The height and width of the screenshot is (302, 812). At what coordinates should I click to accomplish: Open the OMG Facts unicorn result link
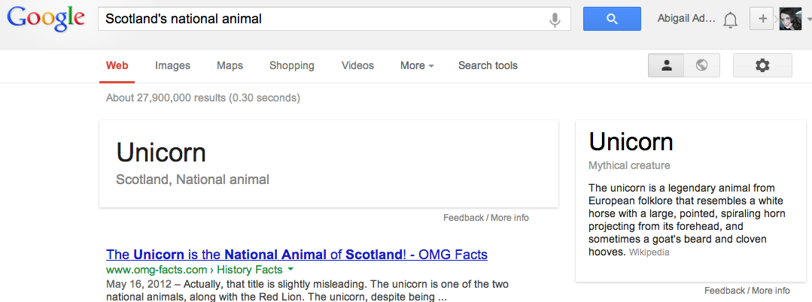coord(297,254)
